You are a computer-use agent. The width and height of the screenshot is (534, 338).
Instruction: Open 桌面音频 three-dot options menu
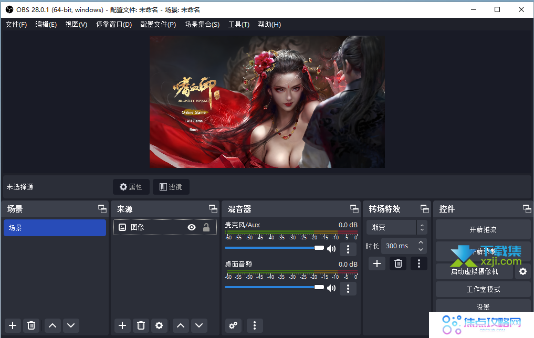pyautogui.click(x=348, y=289)
